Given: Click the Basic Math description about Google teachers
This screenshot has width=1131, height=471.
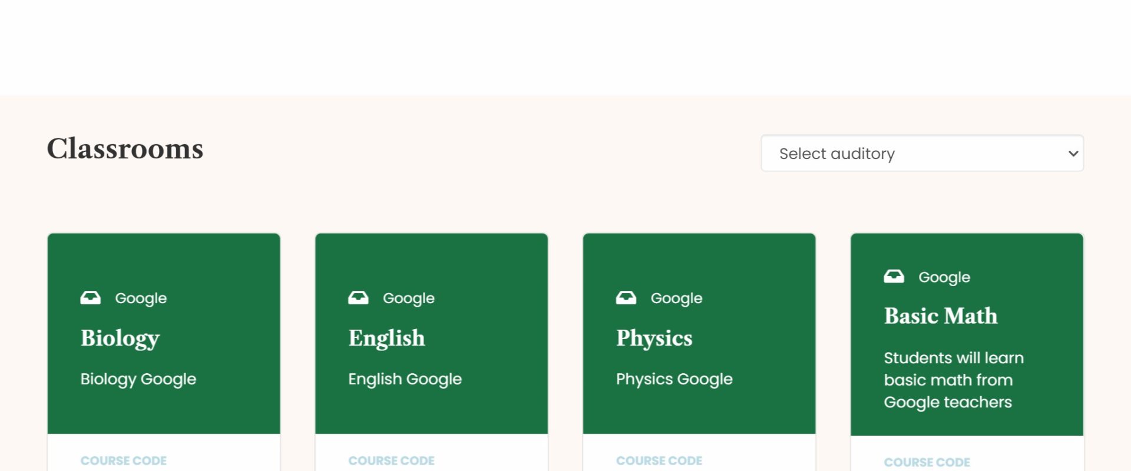Looking at the screenshot, I should click(953, 380).
